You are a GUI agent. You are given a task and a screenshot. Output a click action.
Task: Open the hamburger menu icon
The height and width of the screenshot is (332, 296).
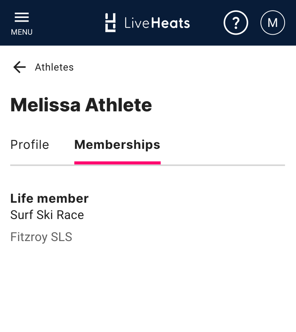tap(22, 17)
